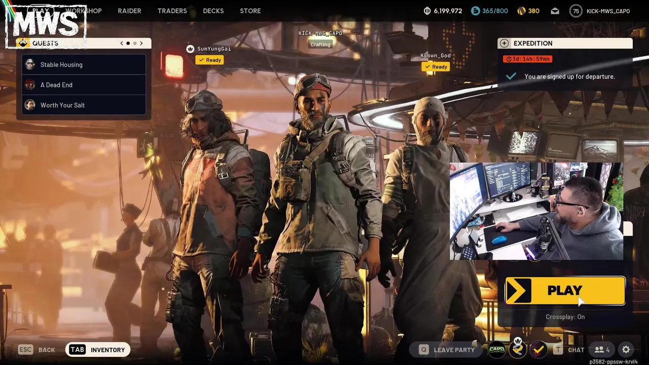Screen dimensions: 649x365
Task: Expand the Expedition panel plus icon
Action: point(503,43)
